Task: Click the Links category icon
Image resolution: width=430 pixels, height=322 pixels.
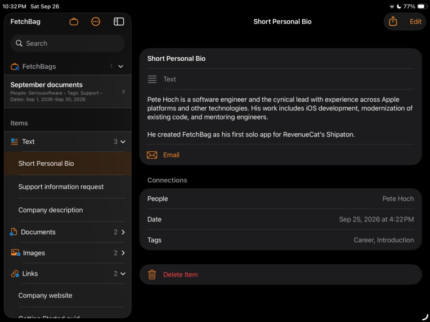Action: coord(15,274)
